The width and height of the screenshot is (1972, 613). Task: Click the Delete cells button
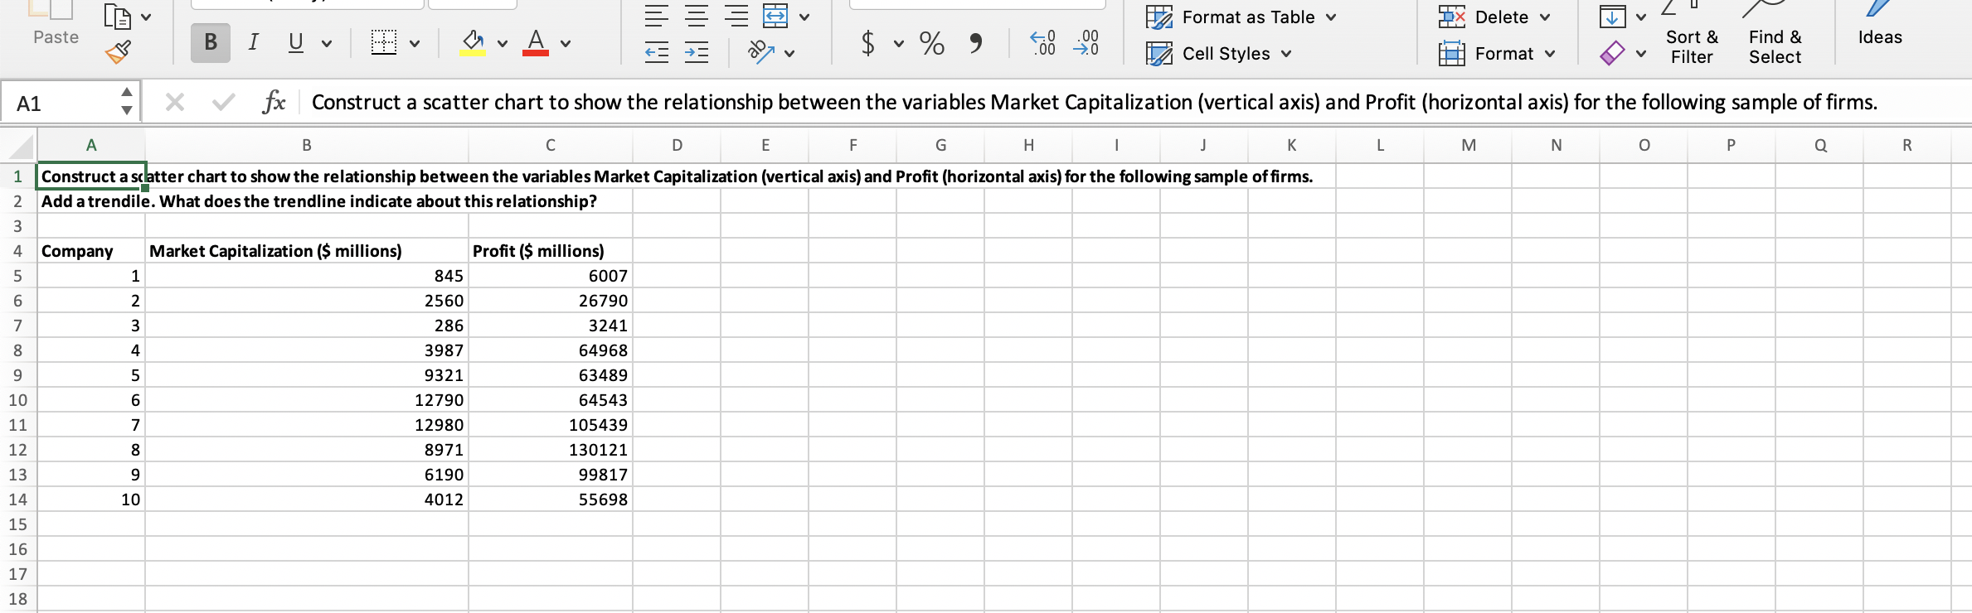(x=1484, y=17)
